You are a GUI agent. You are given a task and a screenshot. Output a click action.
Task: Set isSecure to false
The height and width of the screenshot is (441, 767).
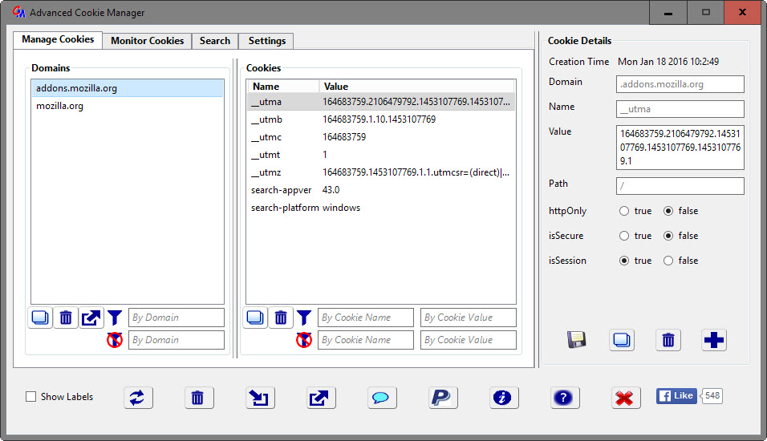point(668,236)
